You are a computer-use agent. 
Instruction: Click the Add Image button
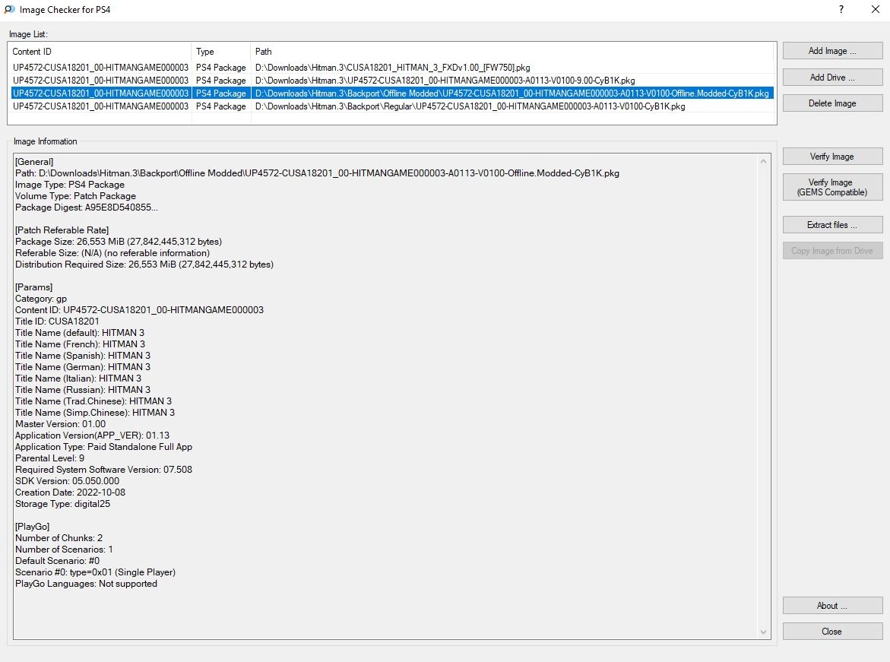(x=832, y=51)
